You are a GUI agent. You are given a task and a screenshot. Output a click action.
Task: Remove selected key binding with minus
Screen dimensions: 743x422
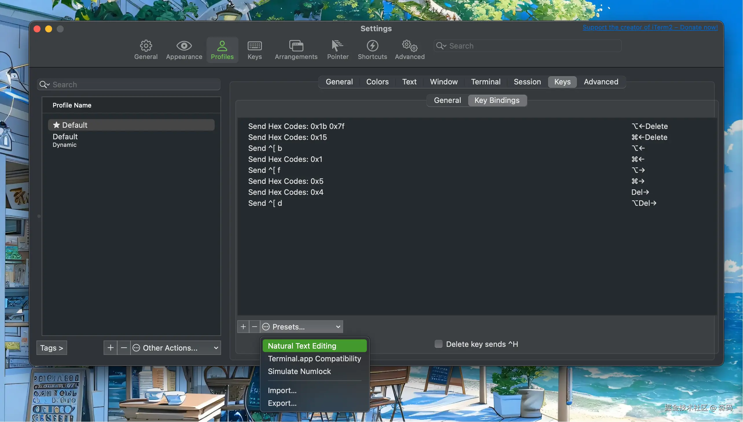tap(254, 327)
